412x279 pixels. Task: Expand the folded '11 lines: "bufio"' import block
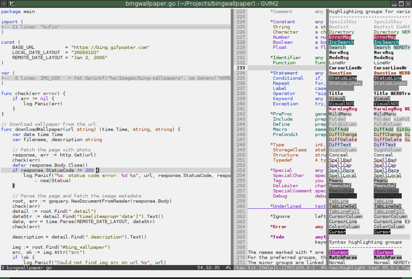[x=116, y=27]
